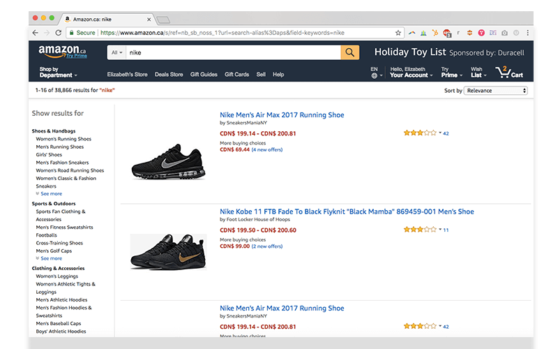The image size is (558, 349).
Task: Expand Shop by Department menu
Action: tap(59, 73)
